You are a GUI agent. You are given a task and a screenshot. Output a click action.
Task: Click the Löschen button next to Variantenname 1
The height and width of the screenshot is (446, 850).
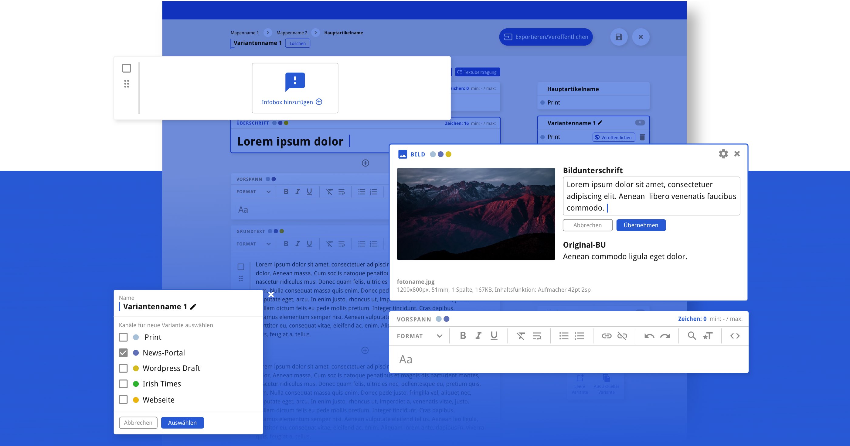pos(297,43)
